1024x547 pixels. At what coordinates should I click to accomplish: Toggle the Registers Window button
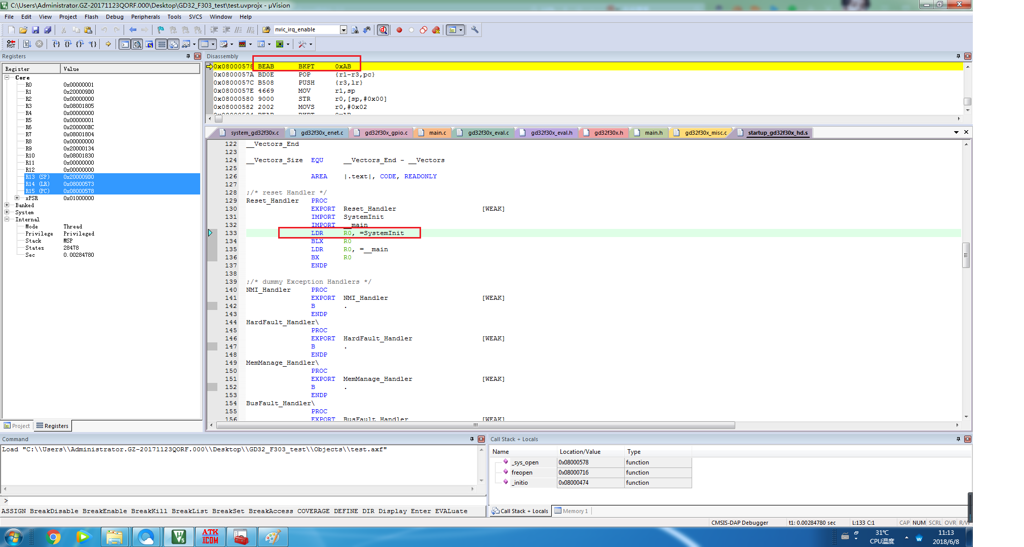click(x=162, y=44)
